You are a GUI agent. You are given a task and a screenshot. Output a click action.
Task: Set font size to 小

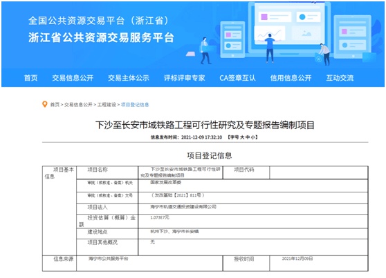coord(253,137)
